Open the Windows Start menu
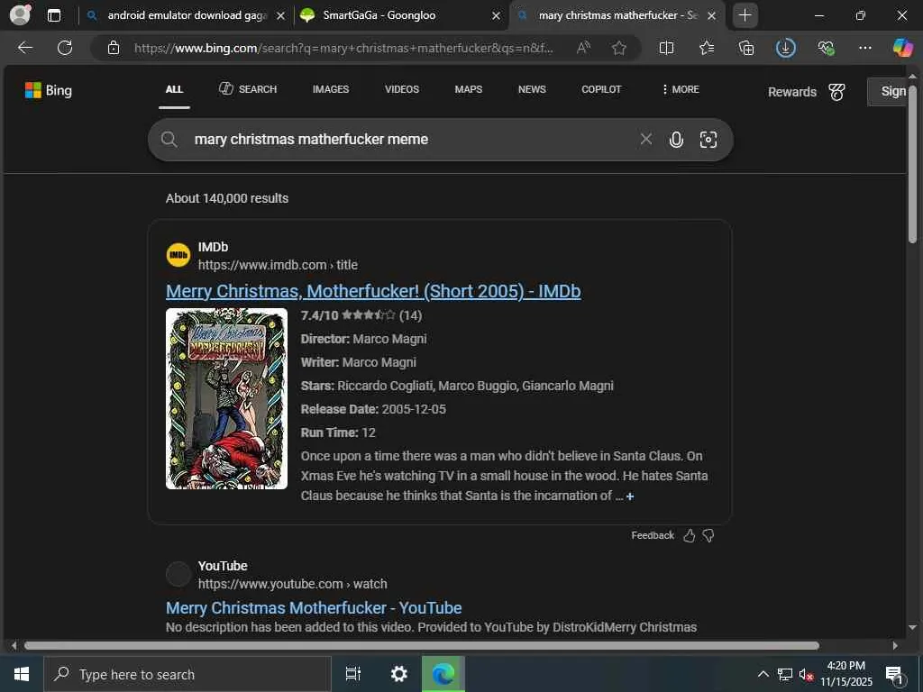Image resolution: width=923 pixels, height=692 pixels. point(22,674)
